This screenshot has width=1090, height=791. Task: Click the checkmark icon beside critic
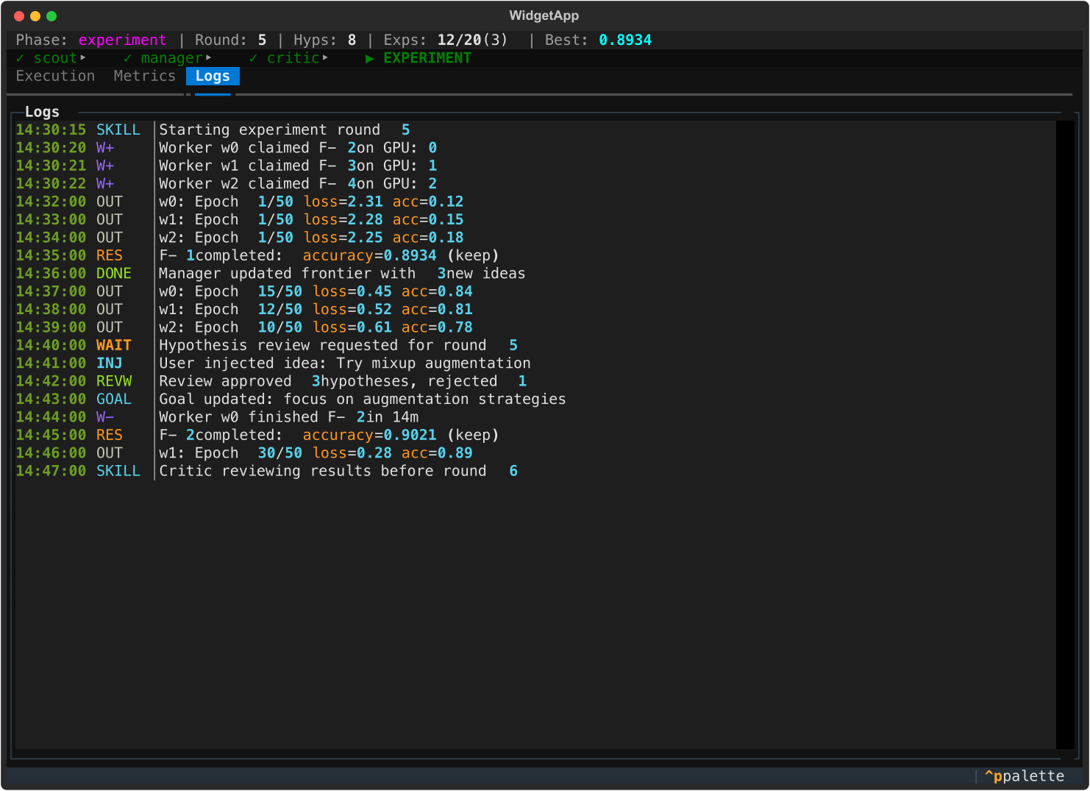pyautogui.click(x=253, y=58)
